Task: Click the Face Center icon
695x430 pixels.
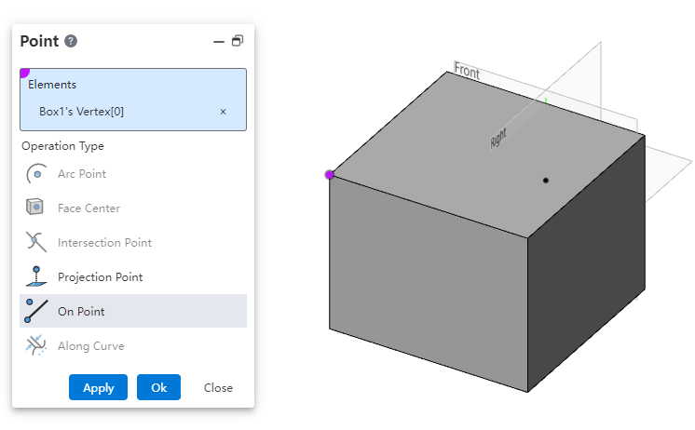Action: click(x=35, y=207)
